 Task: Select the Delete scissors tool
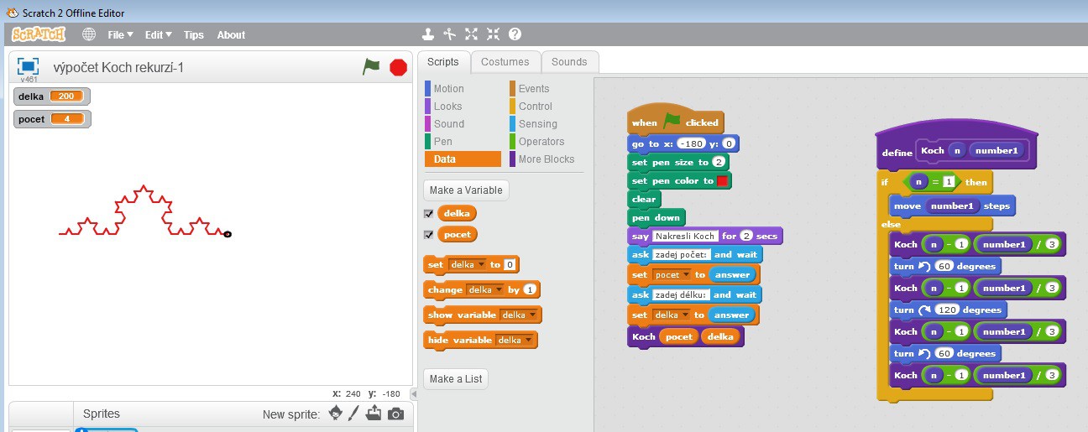449,34
